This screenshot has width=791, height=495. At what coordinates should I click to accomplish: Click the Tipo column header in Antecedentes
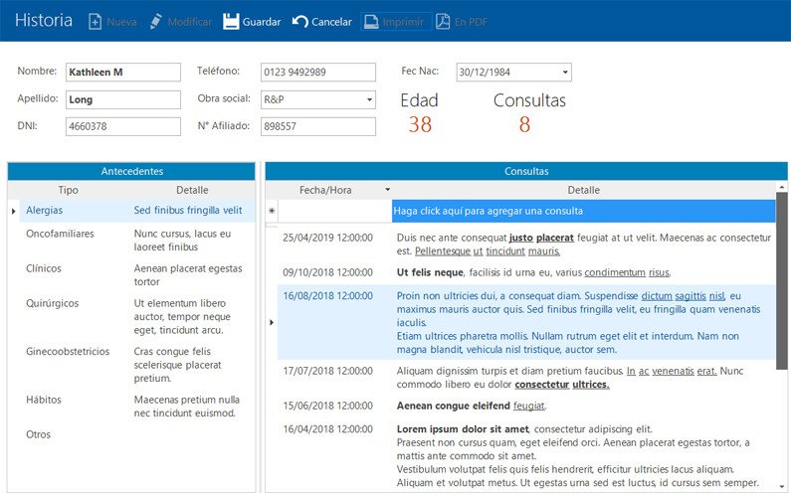pos(68,190)
